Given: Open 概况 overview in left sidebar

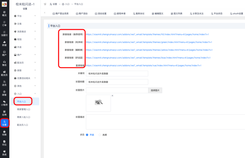Looking at the screenshot, I should (4, 13).
